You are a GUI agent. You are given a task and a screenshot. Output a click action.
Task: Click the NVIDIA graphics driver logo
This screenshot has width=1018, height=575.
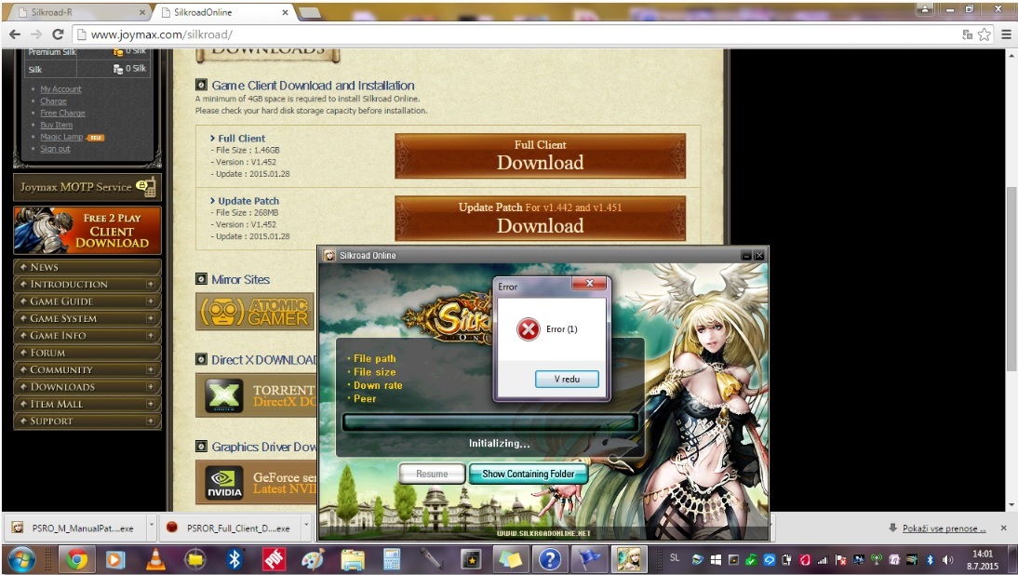(224, 483)
